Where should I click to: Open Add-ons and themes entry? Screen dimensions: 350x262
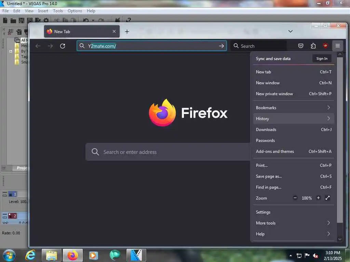tap(294, 151)
